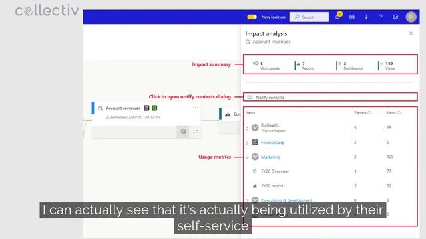This screenshot has width=426, height=239.
Task: Expand the BizHealth workspace row
Action: tap(247, 128)
